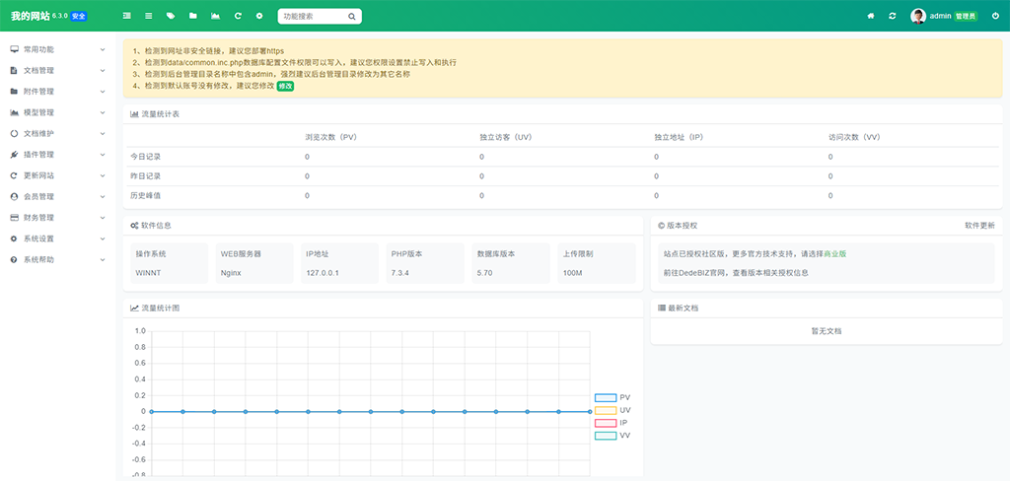This screenshot has height=481, width=1010.
Task: Click the green 修改 button in warning
Action: [x=285, y=86]
